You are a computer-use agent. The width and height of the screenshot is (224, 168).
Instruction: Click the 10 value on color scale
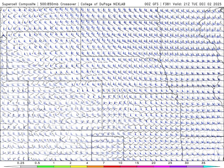click(x=120, y=163)
